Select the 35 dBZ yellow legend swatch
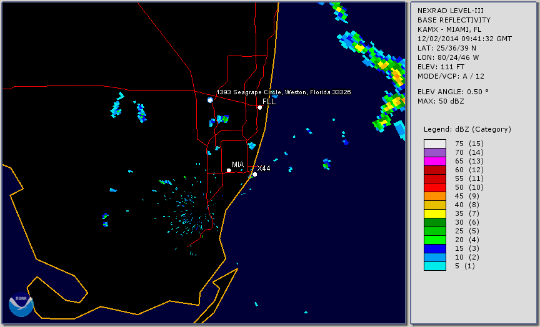Image resolution: width=540 pixels, height=327 pixels. [435, 213]
